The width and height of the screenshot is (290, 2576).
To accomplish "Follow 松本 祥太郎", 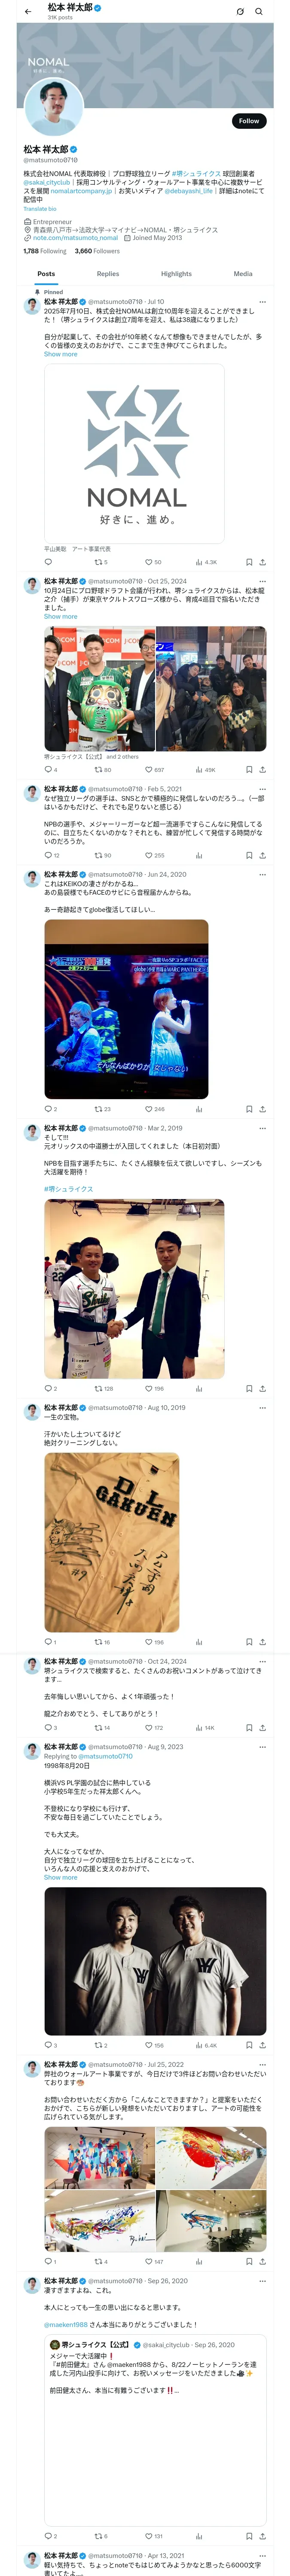I will point(249,120).
